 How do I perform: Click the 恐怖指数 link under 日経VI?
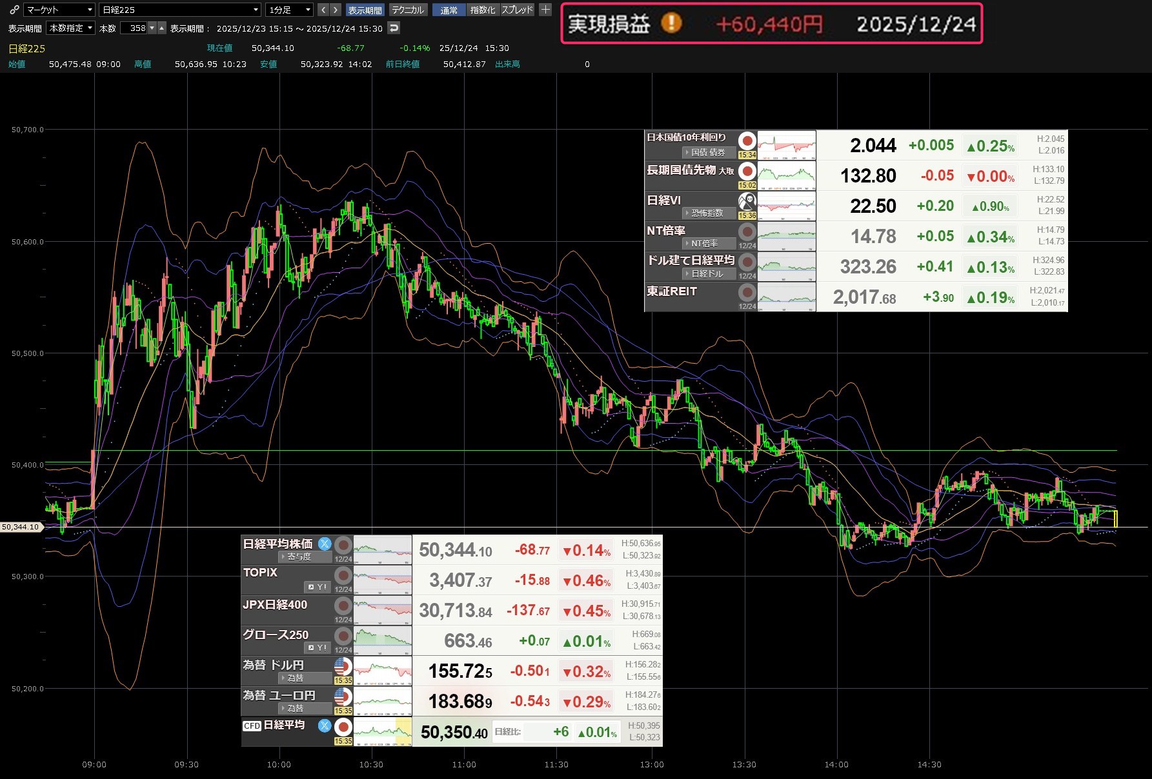pyautogui.click(x=707, y=213)
